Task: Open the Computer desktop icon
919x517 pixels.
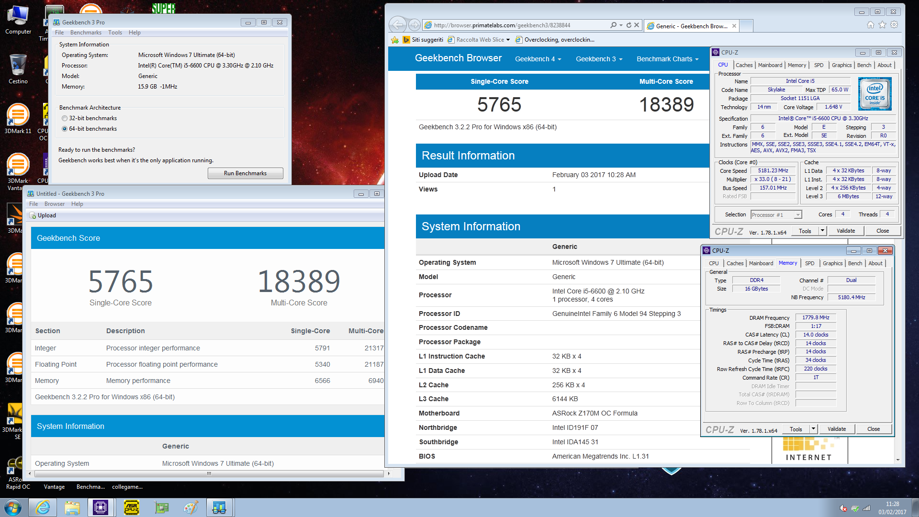Action: tap(18, 20)
